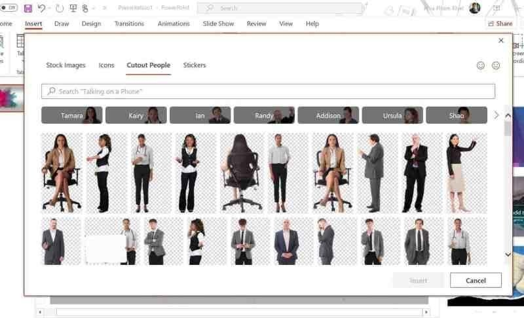
Task: Select woman with stethoscope holding tablet
Action: pos(151,173)
